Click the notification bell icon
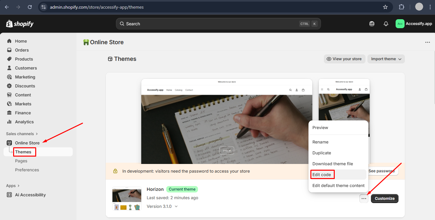The image size is (435, 220). pos(386,23)
